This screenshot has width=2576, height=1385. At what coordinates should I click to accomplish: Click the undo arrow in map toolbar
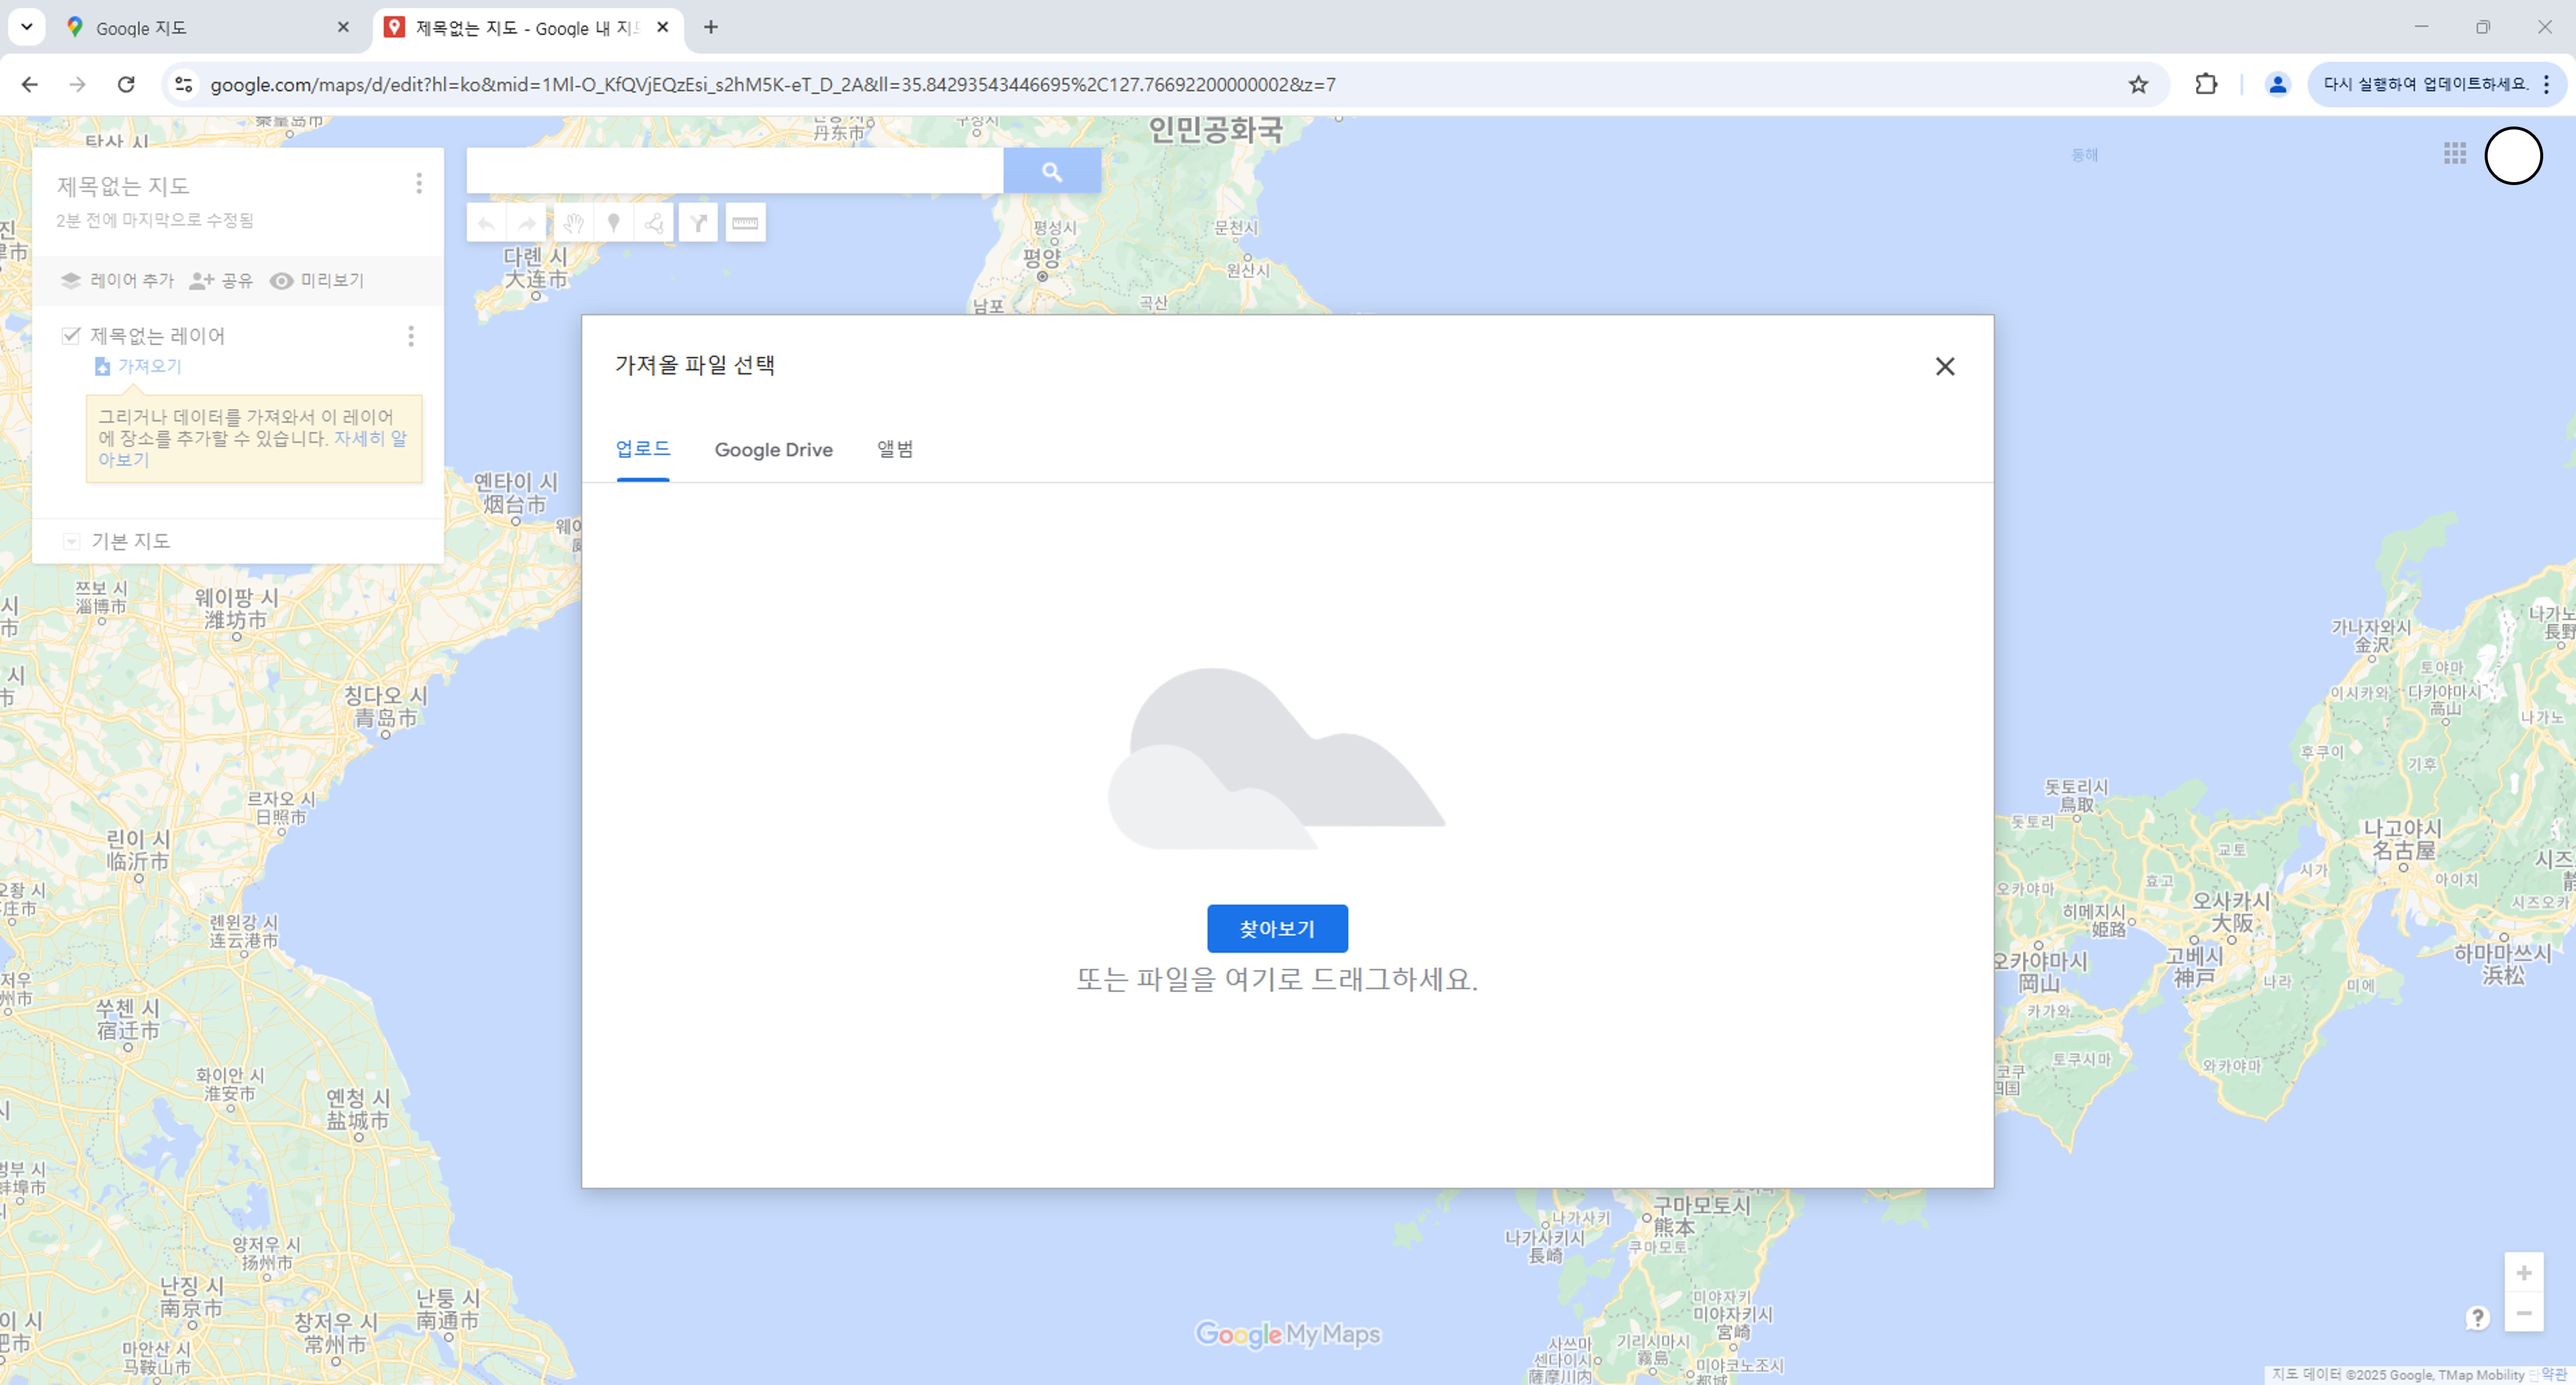click(486, 223)
